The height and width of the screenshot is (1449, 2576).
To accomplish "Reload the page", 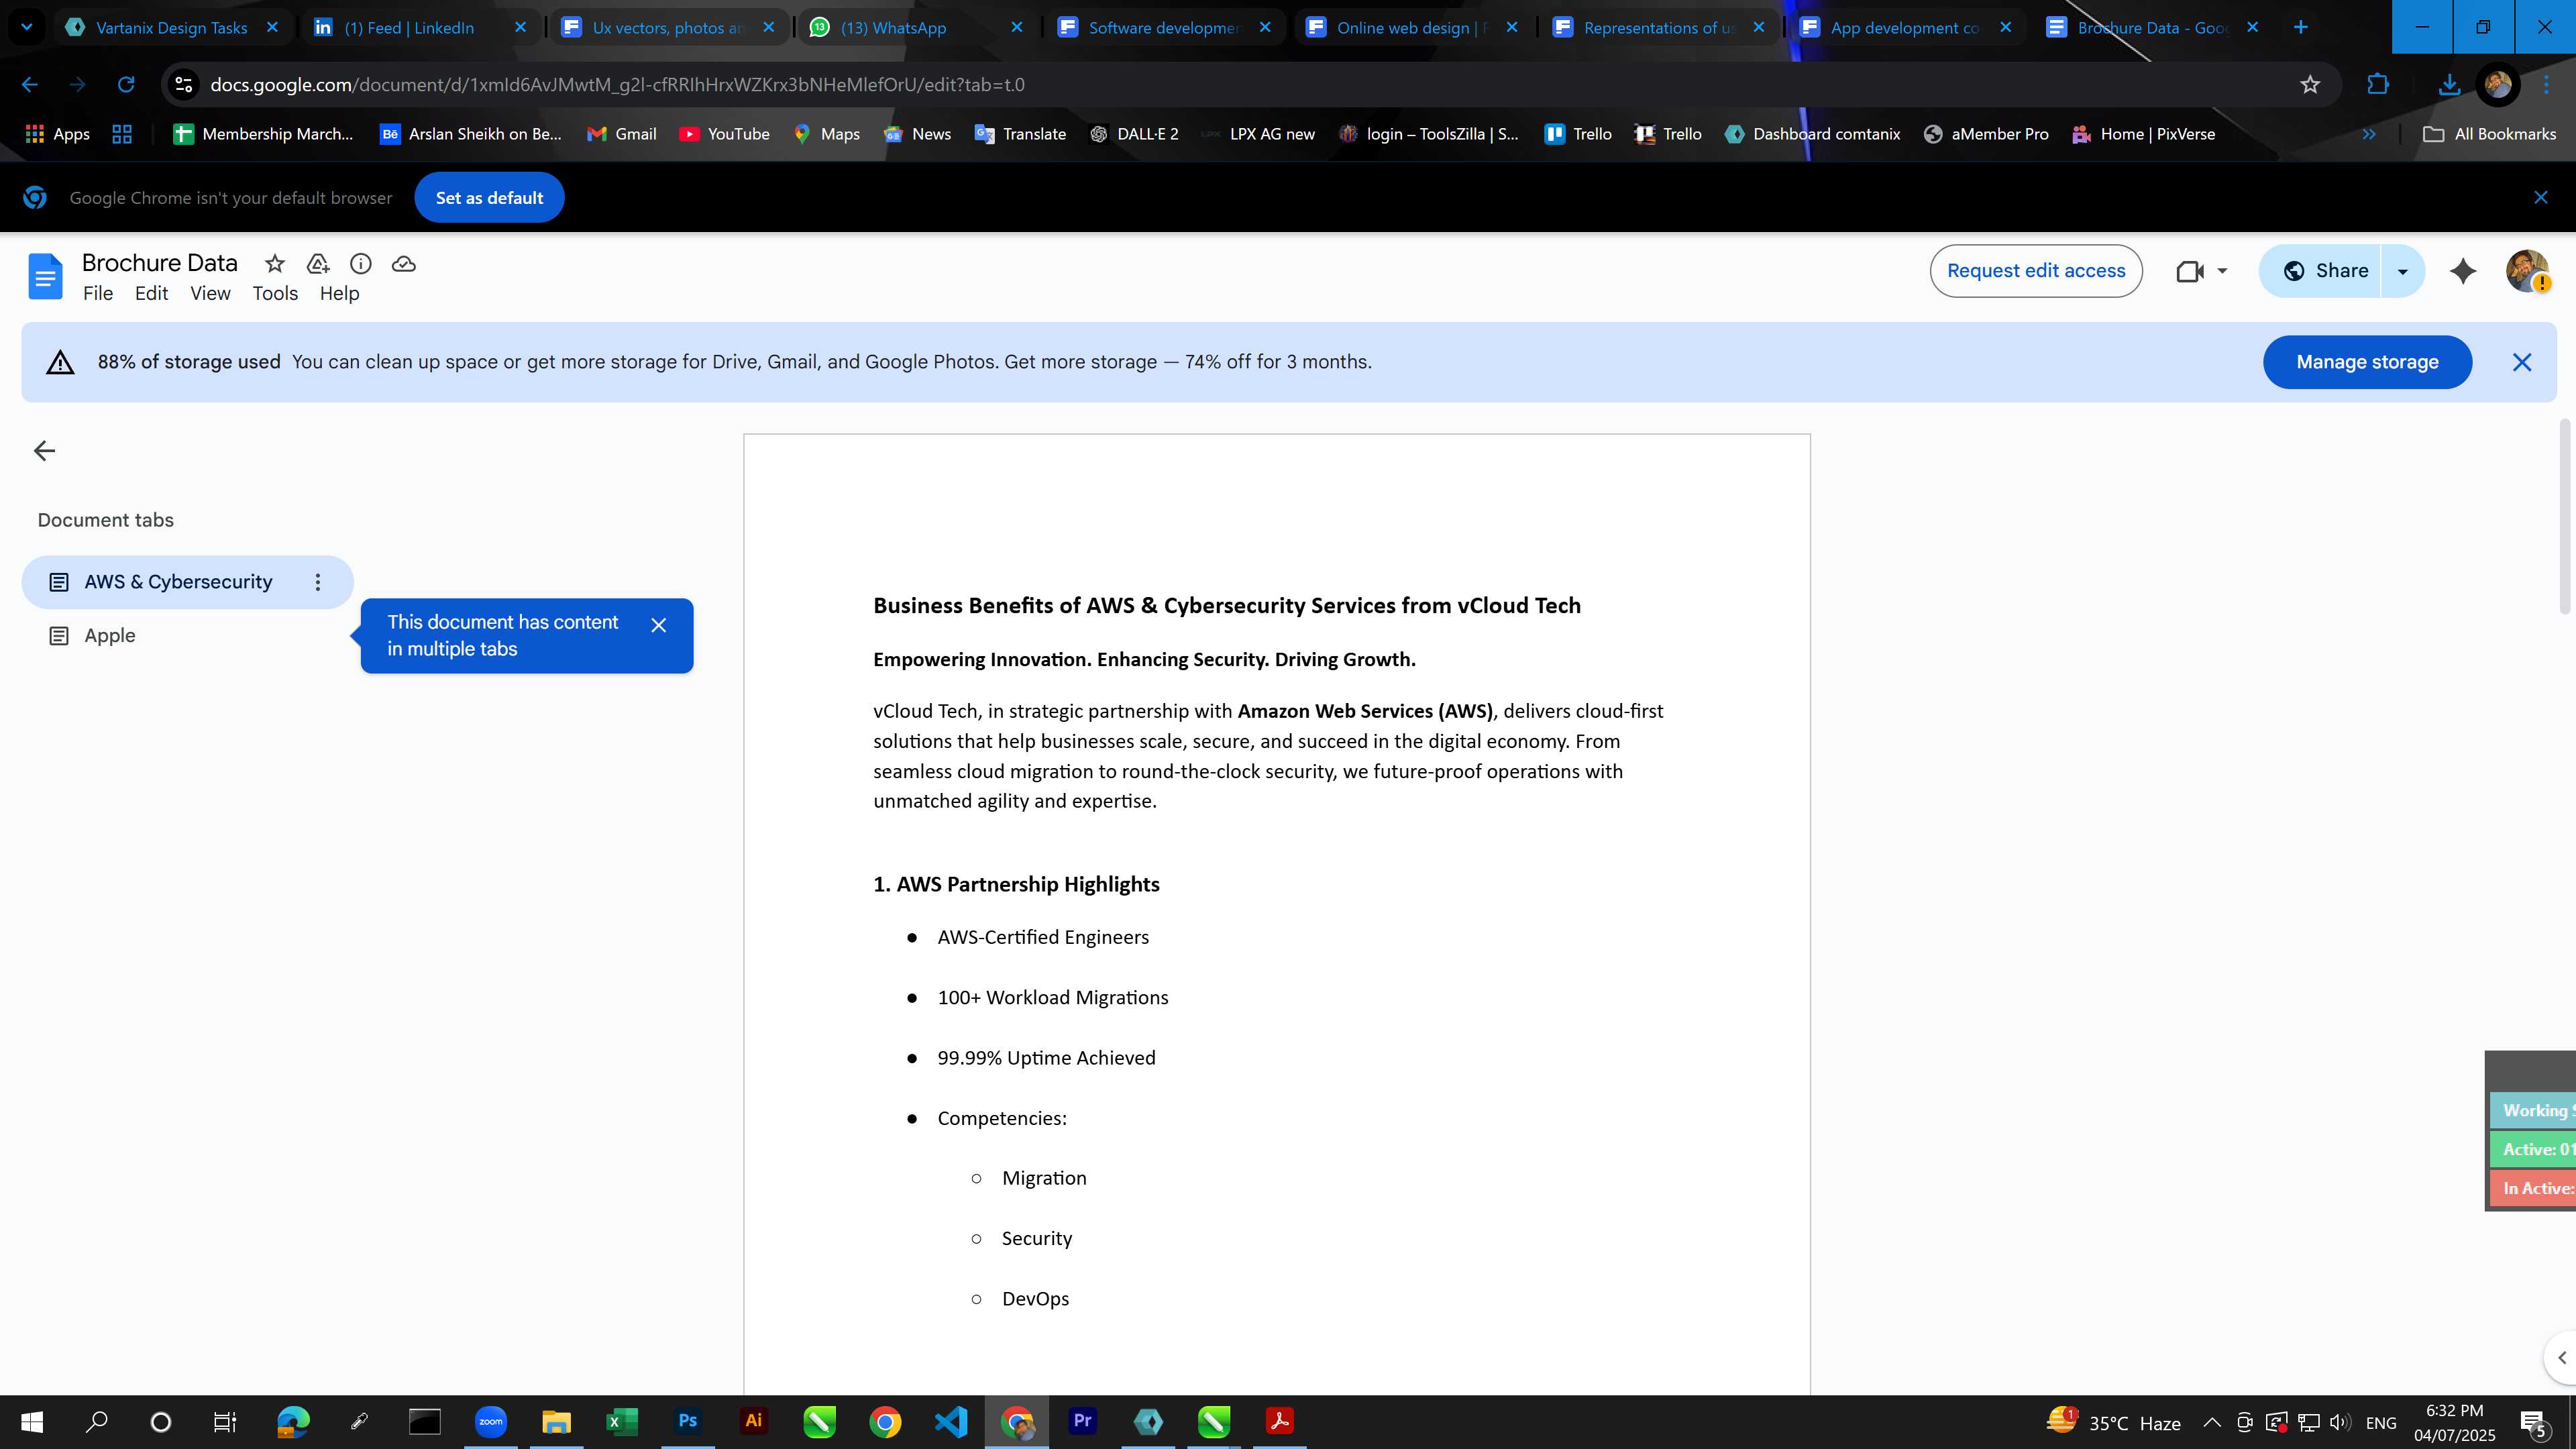I will click(x=126, y=85).
